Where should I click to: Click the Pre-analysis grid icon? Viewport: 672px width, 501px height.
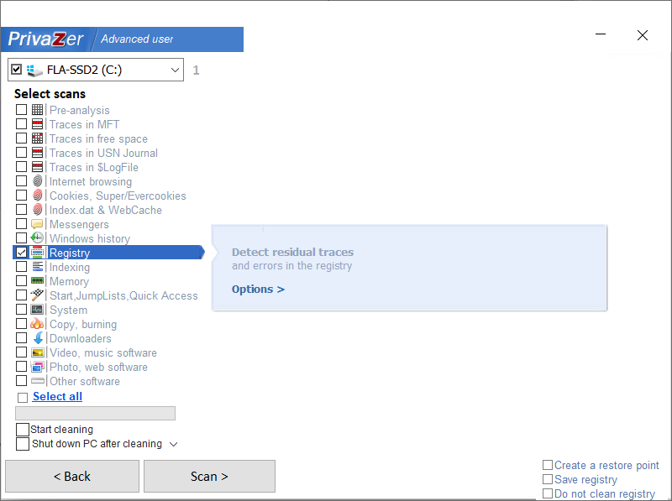coord(37,110)
